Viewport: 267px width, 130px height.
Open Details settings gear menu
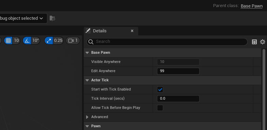click(263, 42)
